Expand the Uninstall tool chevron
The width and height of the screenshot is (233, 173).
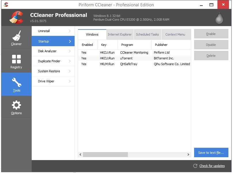pos(70,31)
